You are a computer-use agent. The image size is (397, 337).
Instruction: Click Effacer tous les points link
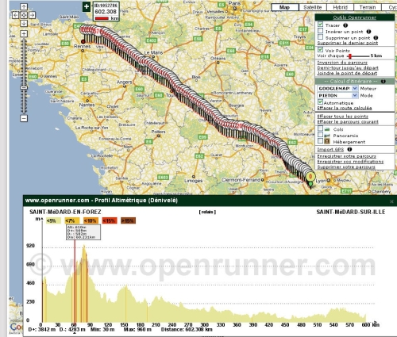(343, 117)
